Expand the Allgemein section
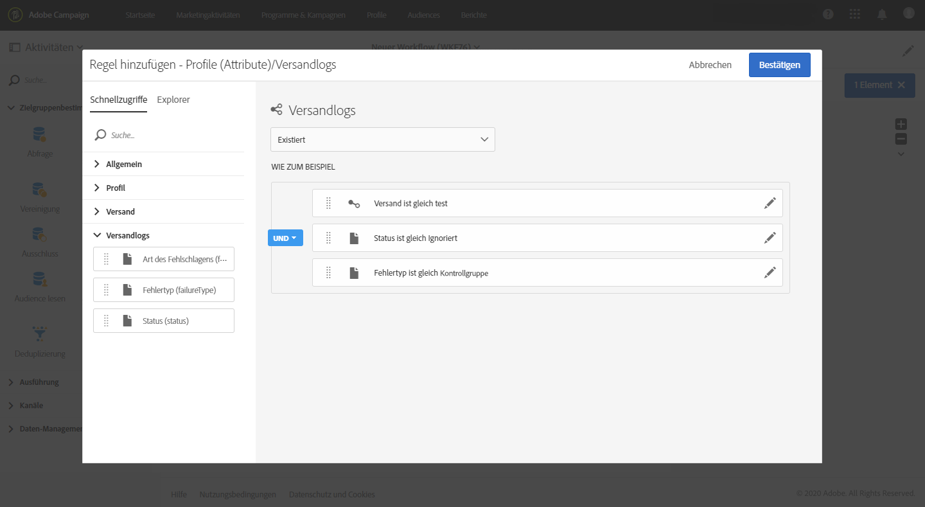925x507 pixels. 124,165
